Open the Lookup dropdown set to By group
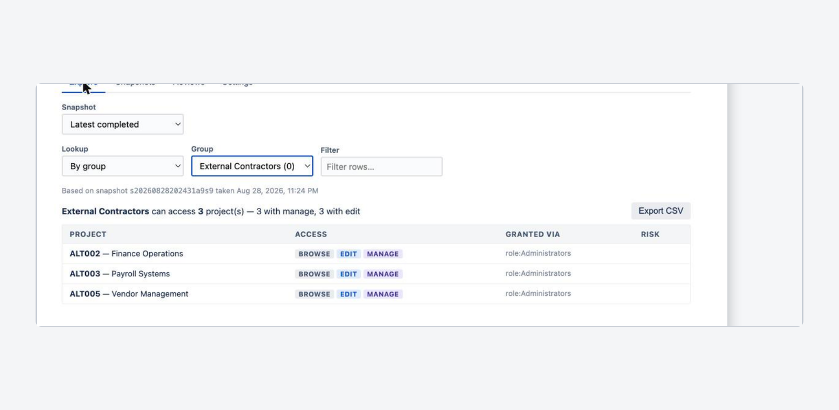The image size is (839, 410). (123, 166)
